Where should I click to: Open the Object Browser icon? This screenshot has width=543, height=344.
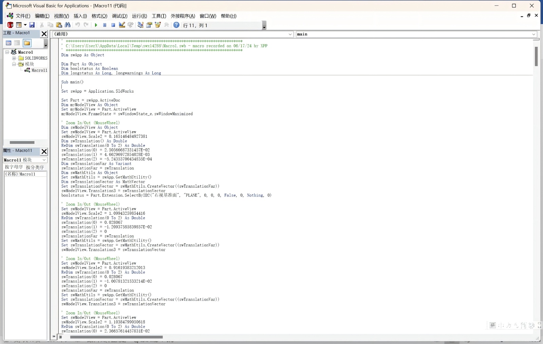158,25
